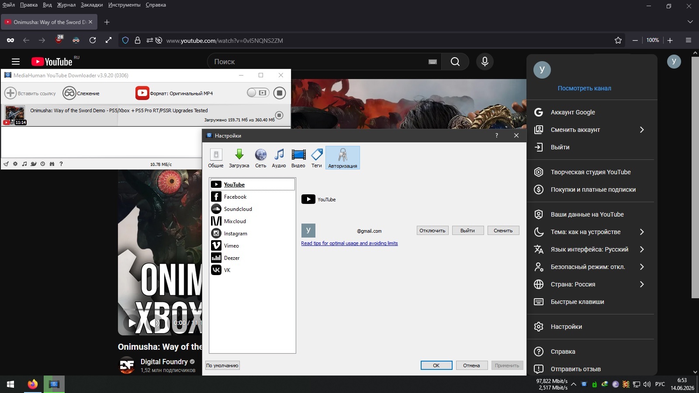Expand the Сменить аккаунт submenu
The height and width of the screenshot is (393, 699).
point(590,130)
